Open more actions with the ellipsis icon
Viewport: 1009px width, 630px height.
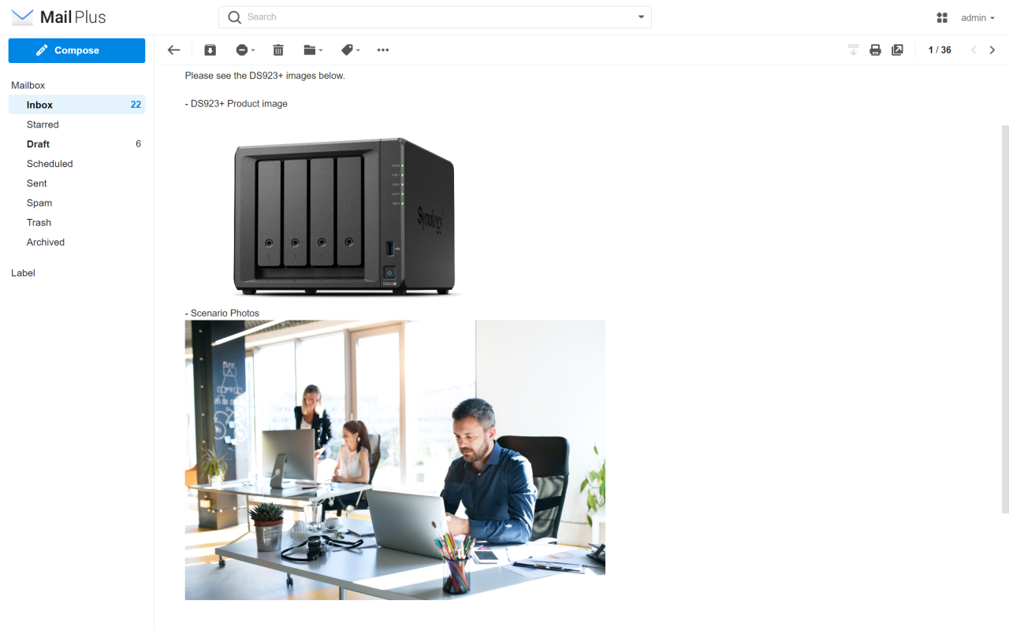coord(383,50)
